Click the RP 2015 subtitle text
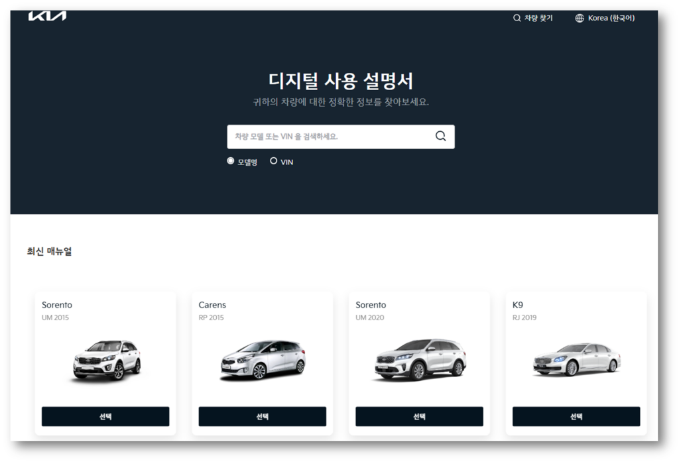The image size is (679, 462). pyautogui.click(x=211, y=318)
